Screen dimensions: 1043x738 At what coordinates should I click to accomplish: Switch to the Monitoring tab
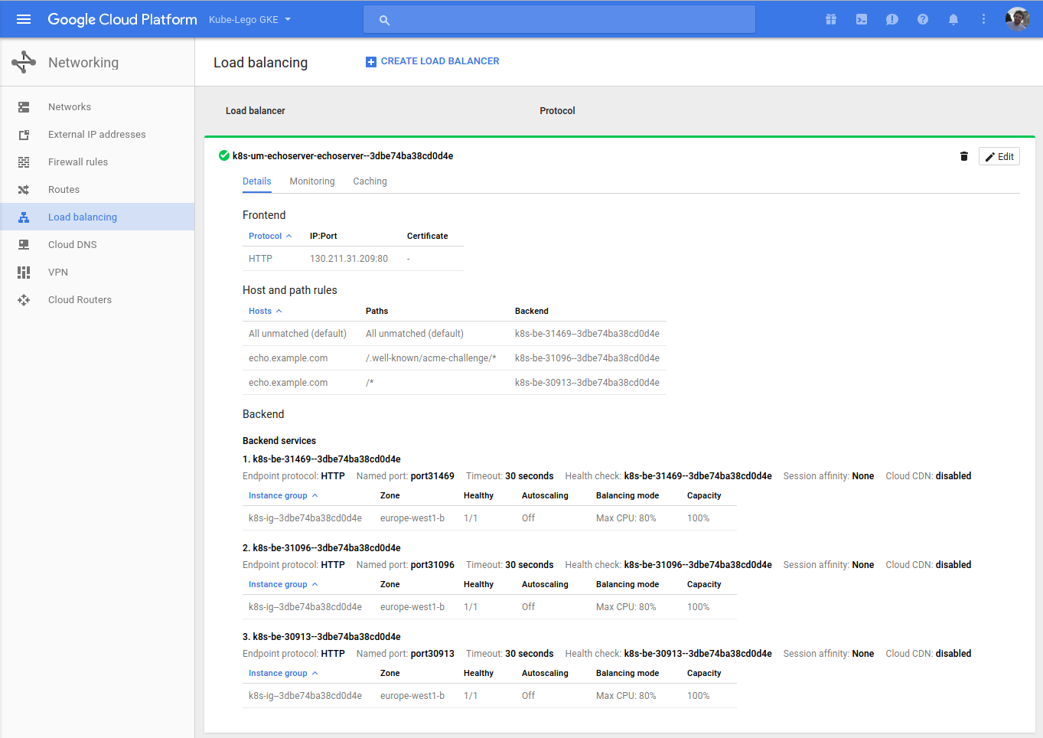point(312,181)
